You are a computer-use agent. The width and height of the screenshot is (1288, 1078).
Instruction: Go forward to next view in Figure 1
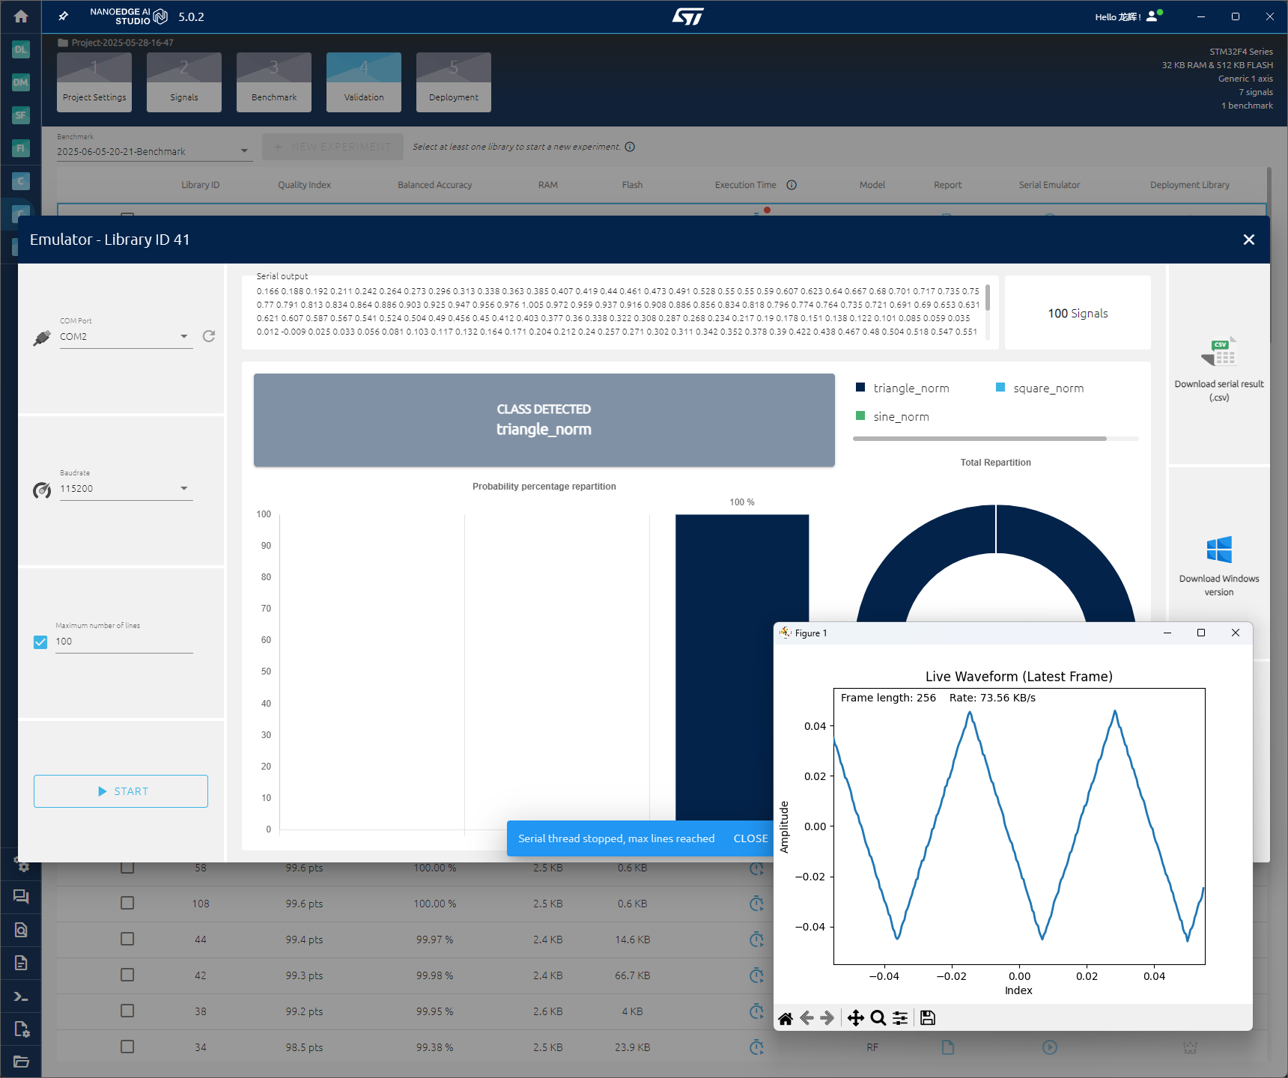(827, 1018)
